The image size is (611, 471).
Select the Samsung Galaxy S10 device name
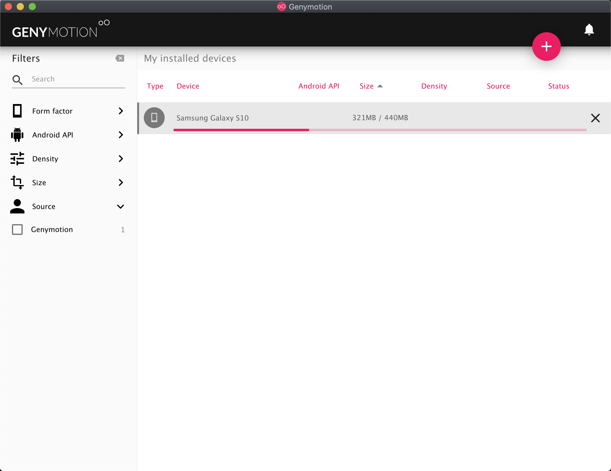tap(212, 118)
